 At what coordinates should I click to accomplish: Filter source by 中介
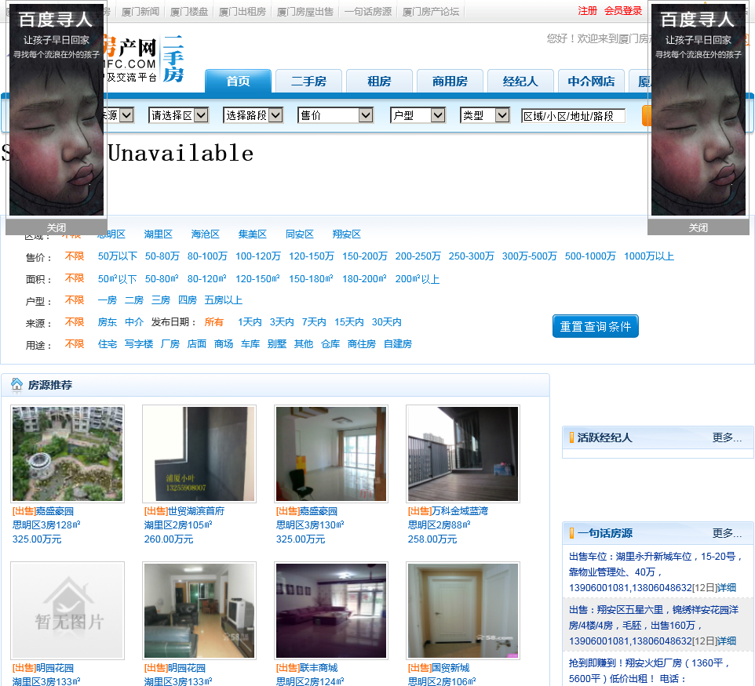(x=134, y=322)
